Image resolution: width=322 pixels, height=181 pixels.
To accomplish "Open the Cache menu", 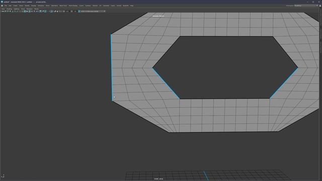I will click(113, 6).
